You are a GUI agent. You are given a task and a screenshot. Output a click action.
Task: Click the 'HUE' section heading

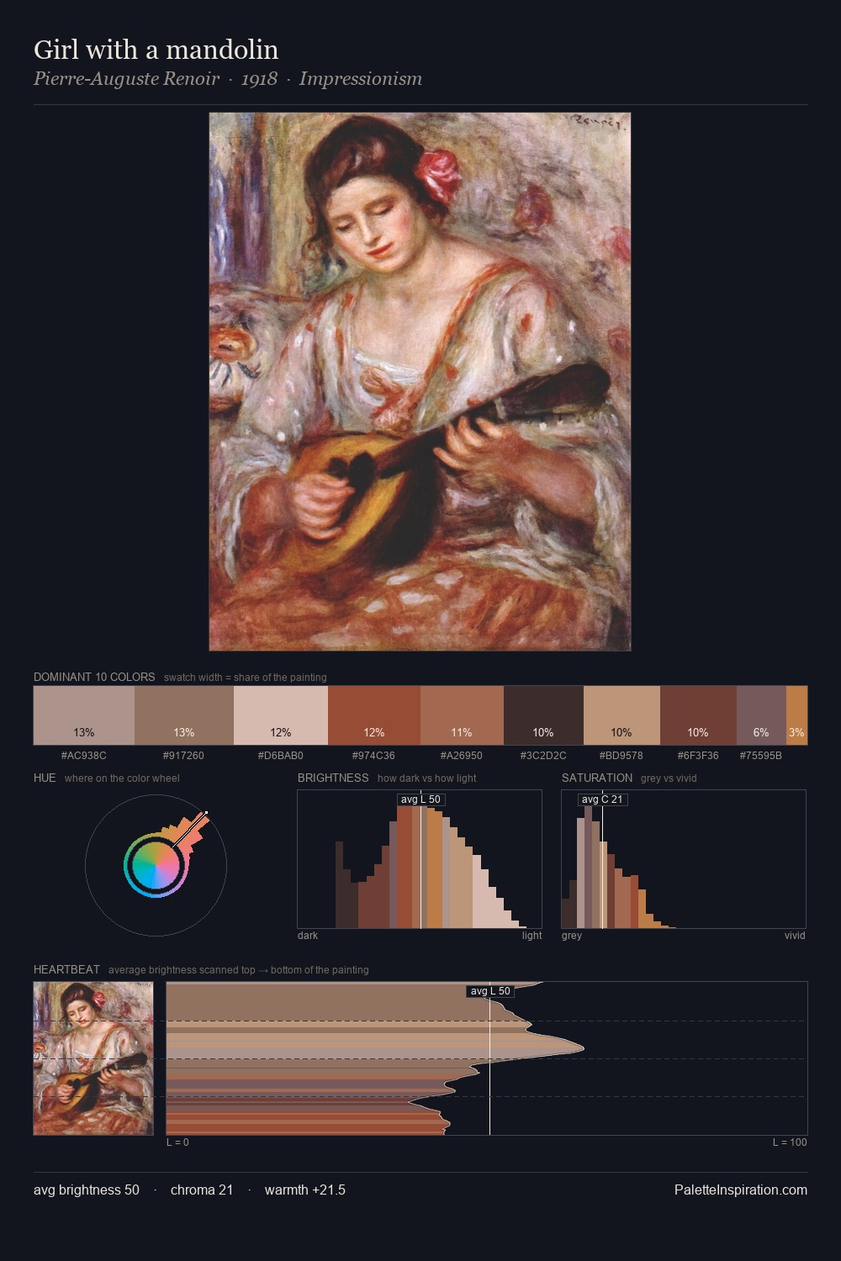(45, 778)
